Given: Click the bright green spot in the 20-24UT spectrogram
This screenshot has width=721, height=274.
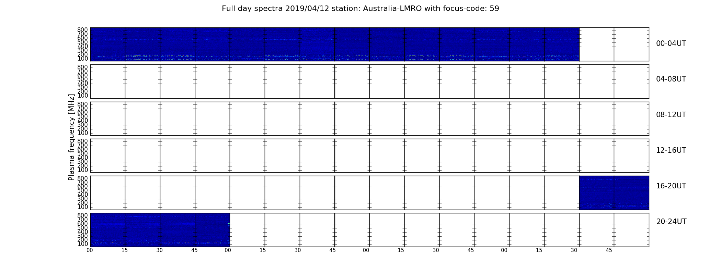Looking at the screenshot, I should (229, 224).
